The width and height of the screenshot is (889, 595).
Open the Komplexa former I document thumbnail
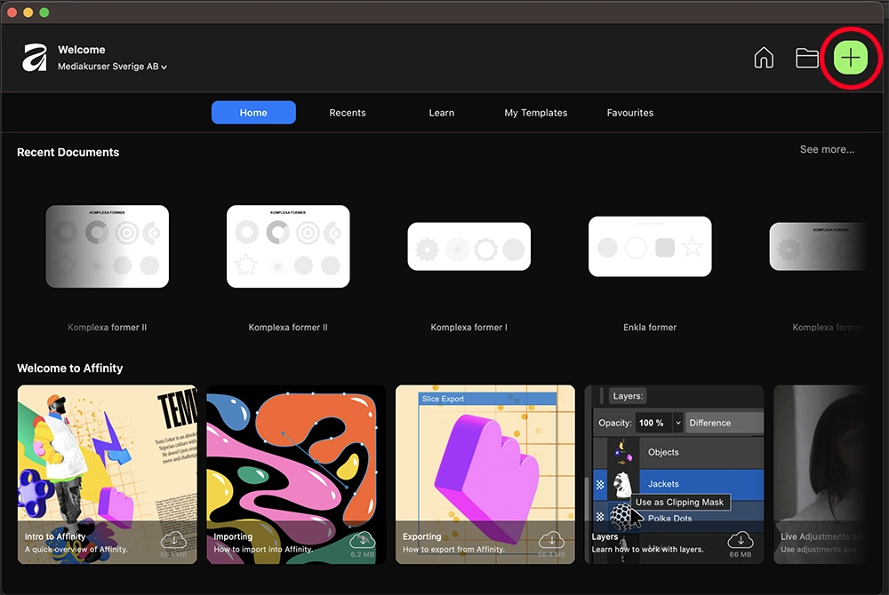[x=469, y=247]
